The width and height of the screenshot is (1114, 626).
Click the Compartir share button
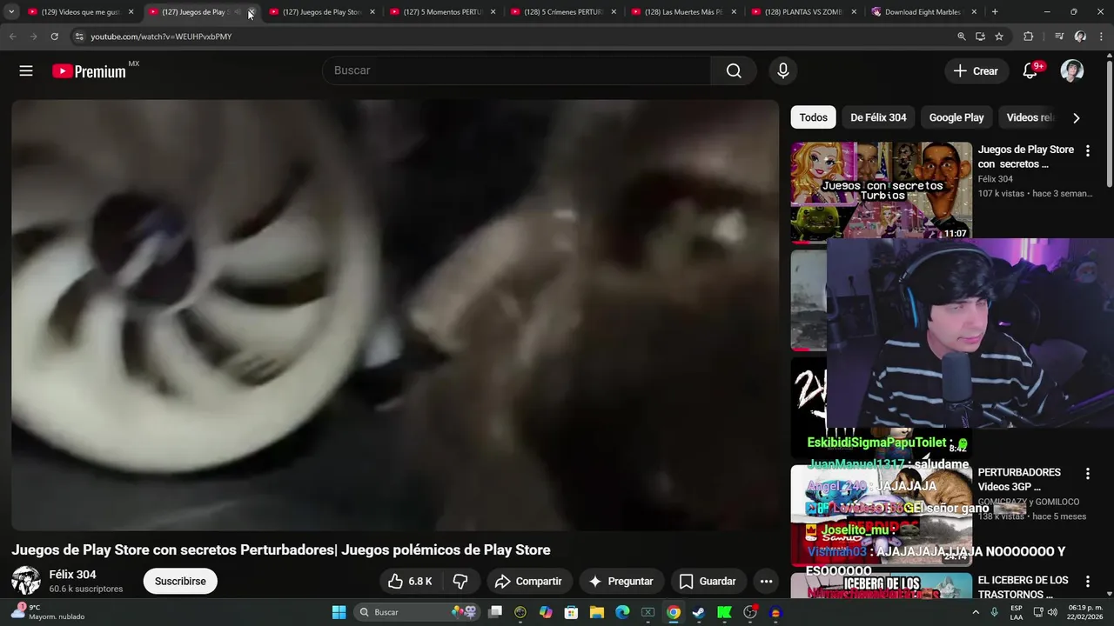(x=529, y=581)
